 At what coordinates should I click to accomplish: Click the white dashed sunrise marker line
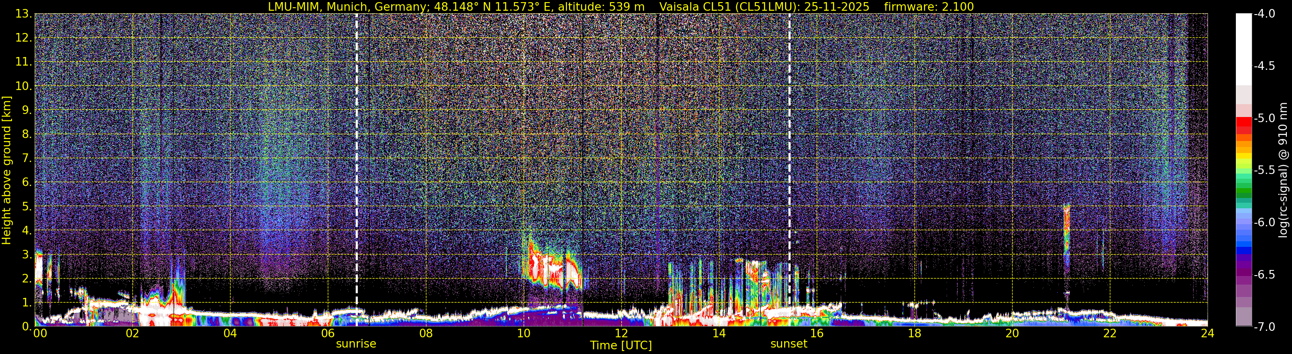(357, 150)
